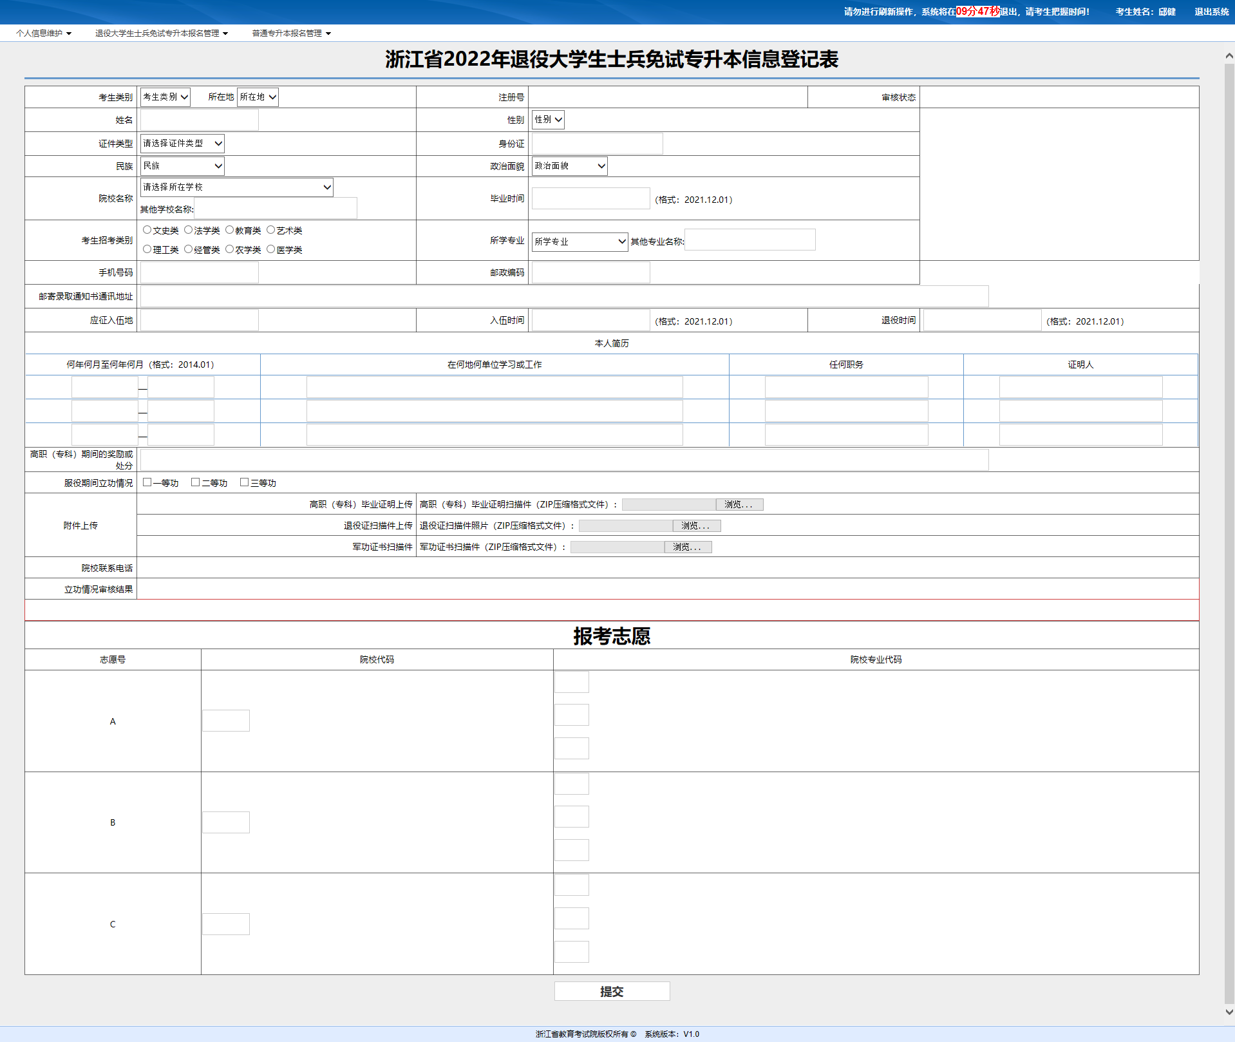Screen dimensions: 1235x1042
Task: Click the 退出系统 link
Action: [1211, 12]
